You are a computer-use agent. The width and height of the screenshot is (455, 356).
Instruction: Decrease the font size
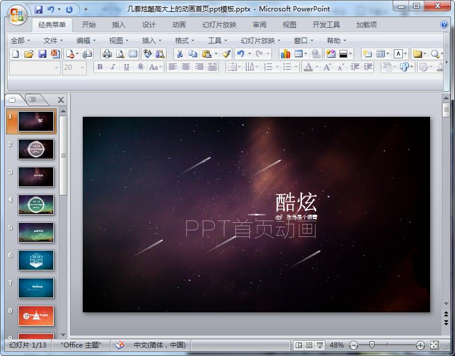(x=341, y=67)
